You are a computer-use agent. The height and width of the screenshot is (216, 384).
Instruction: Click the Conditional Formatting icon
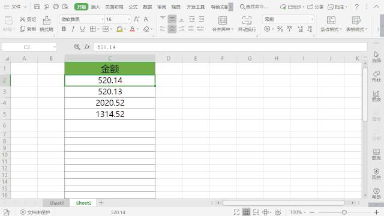click(x=331, y=20)
